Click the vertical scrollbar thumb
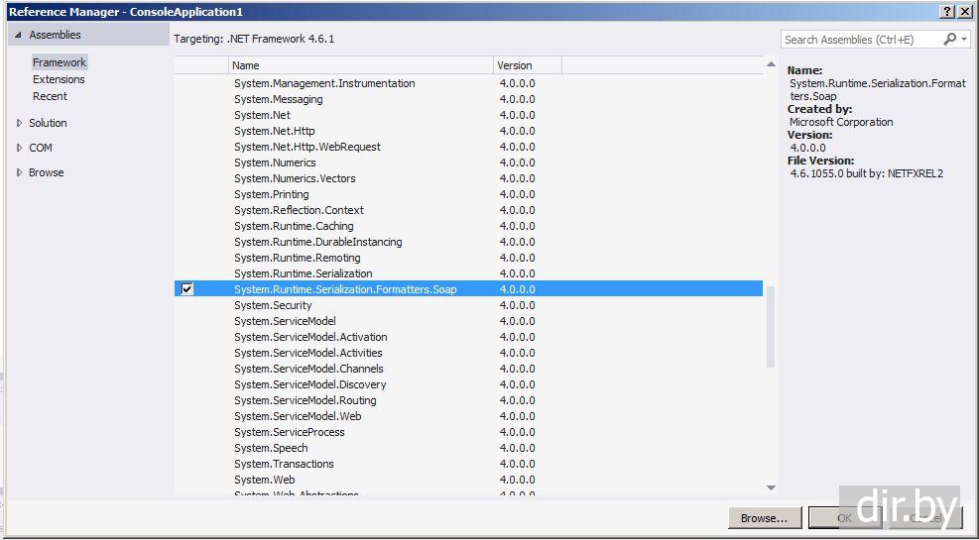The image size is (979, 540). [x=771, y=327]
